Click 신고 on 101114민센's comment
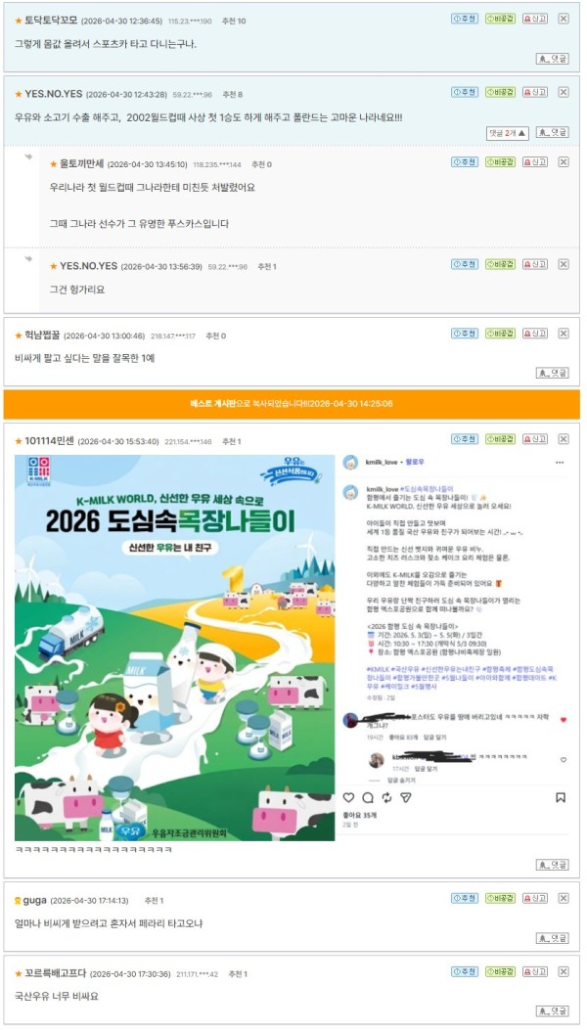 tap(535, 439)
